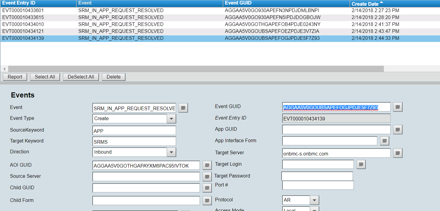Select row EVT000010434010

click(x=220, y=24)
